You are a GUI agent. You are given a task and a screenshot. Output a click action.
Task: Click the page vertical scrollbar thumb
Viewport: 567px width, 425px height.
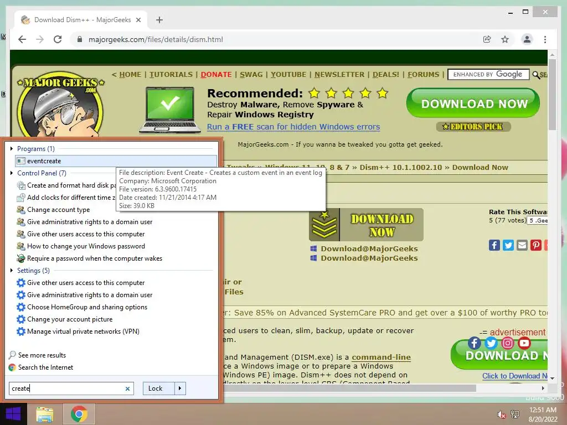coord(552,94)
